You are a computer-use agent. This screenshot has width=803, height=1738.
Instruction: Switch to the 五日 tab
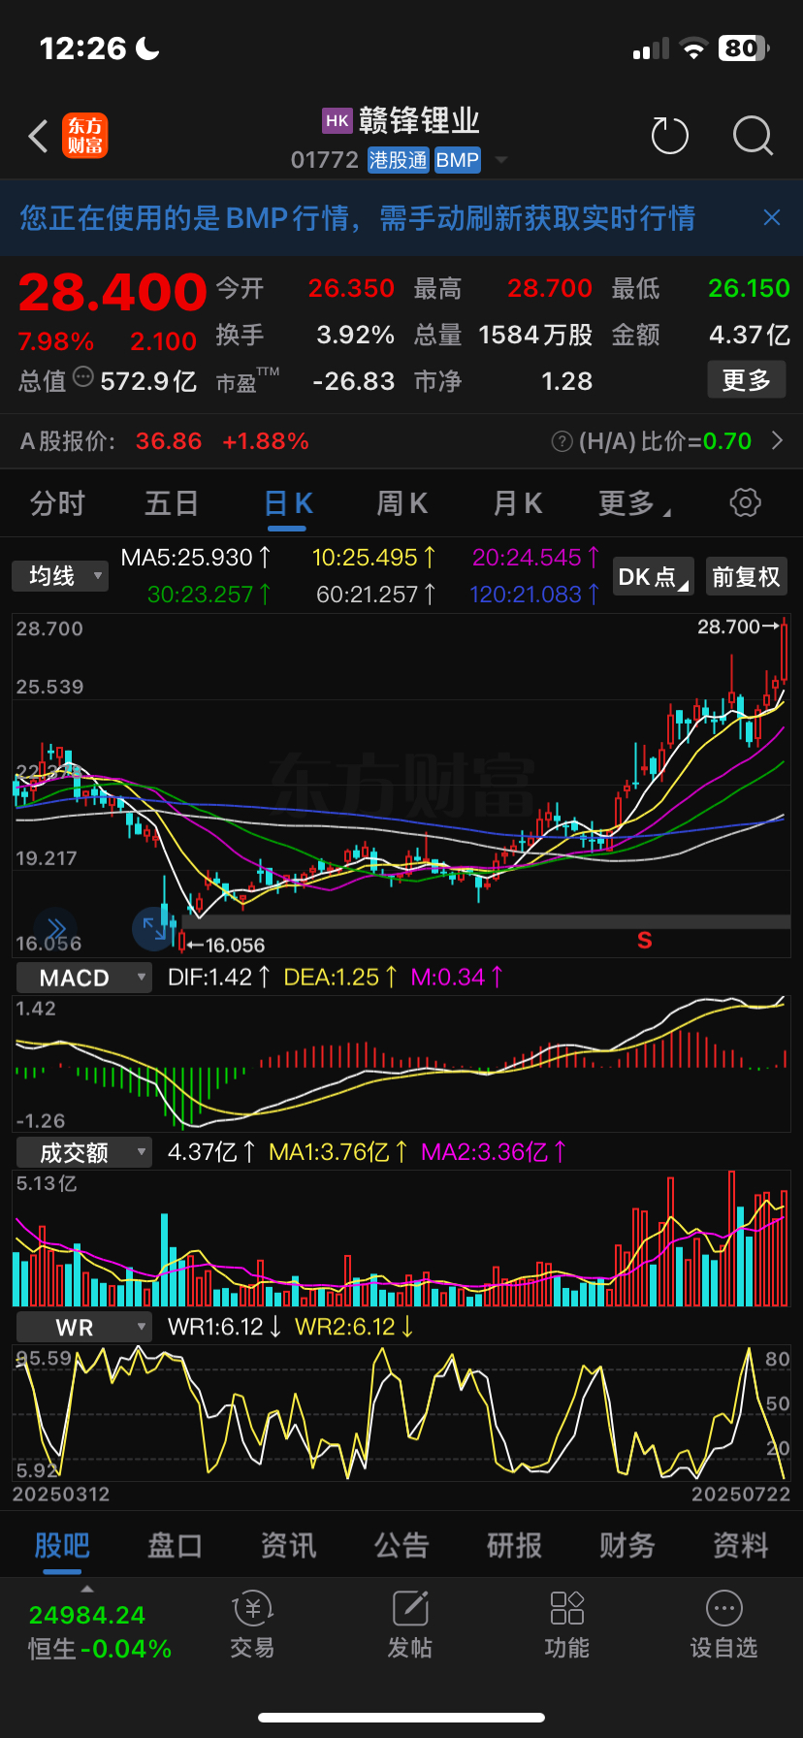(172, 503)
